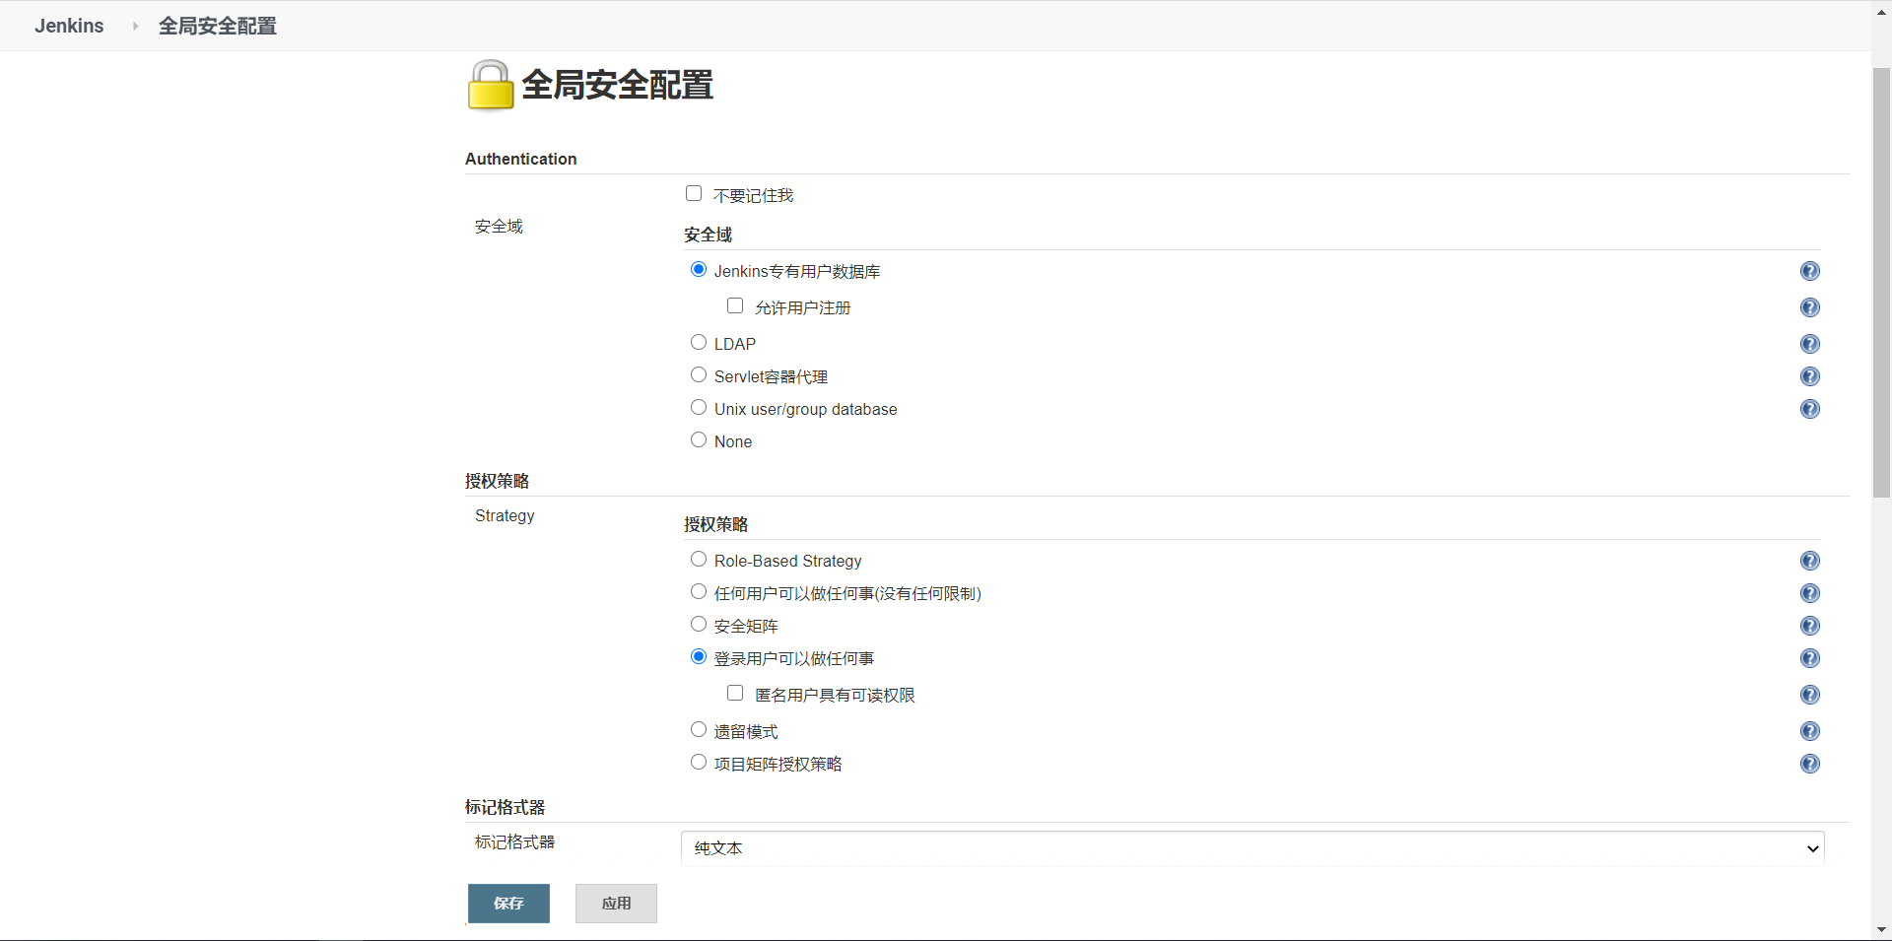Select Jenkins专有用户数据库 radio button
1892x941 pixels.
[x=699, y=269]
